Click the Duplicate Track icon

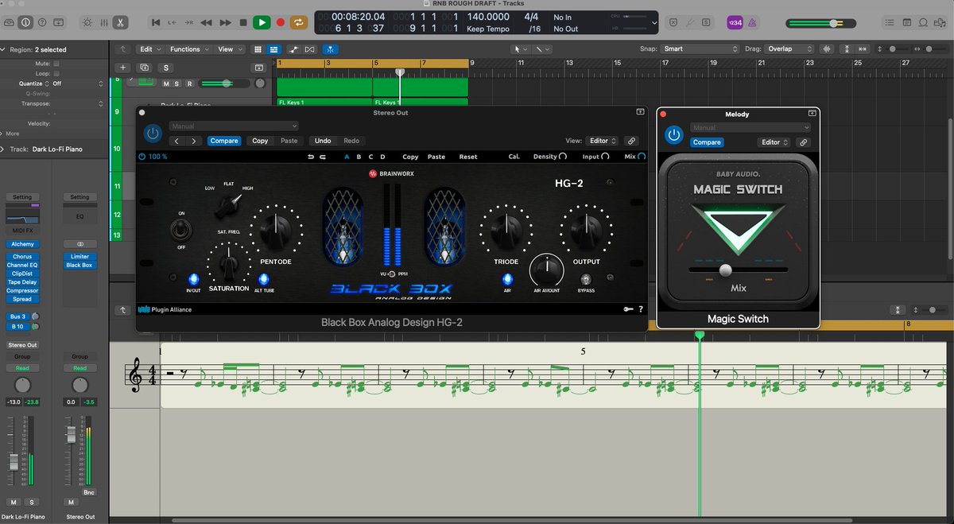tap(145, 68)
